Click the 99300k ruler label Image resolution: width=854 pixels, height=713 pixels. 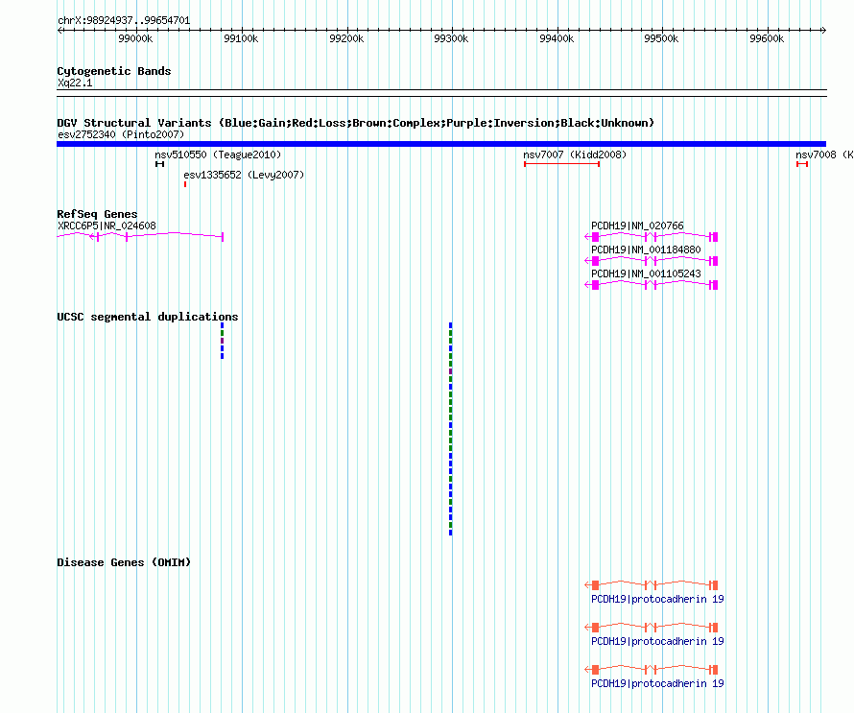(451, 38)
